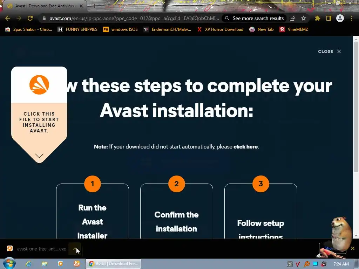Click the system clock 7:24 AM
Image resolution: width=359 pixels, height=269 pixels.
coord(341,264)
